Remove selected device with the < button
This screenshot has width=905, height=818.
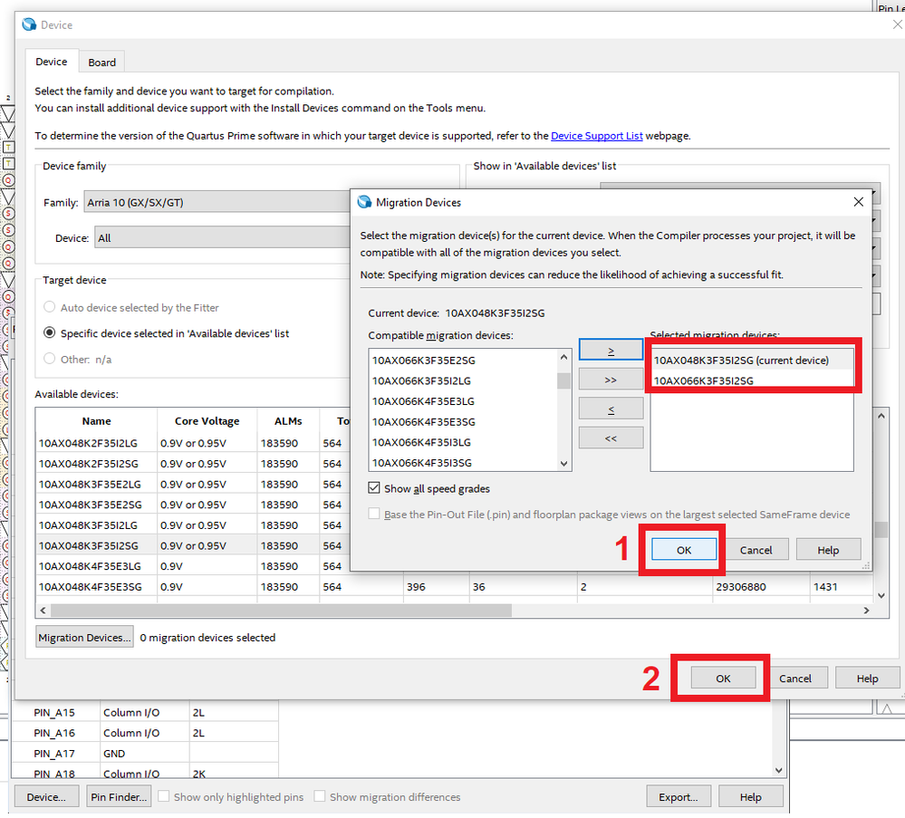(x=611, y=409)
